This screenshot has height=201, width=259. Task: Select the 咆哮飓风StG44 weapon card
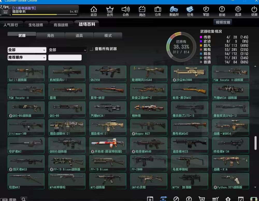(149, 74)
